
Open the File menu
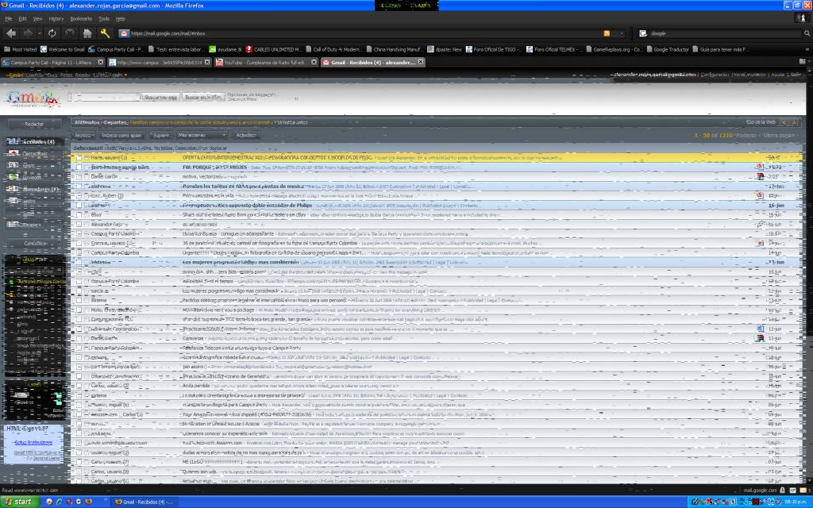point(8,19)
